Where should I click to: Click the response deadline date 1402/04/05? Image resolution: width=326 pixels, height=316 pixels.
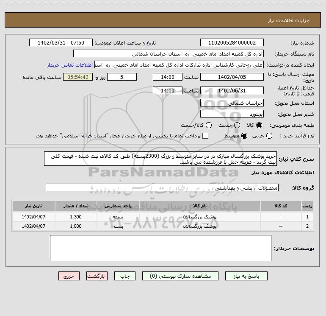[x=232, y=77]
